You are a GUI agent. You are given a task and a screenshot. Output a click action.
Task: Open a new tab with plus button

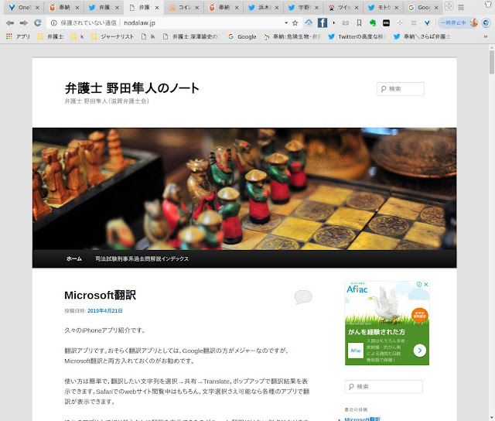(x=449, y=6)
